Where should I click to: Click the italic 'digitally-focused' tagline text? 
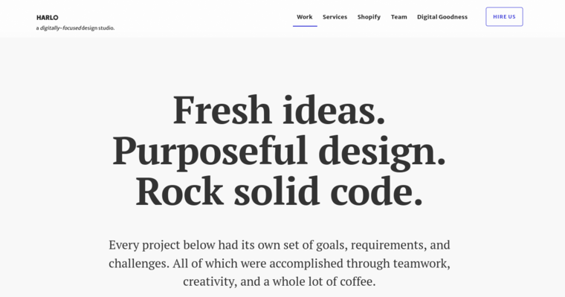pos(61,28)
